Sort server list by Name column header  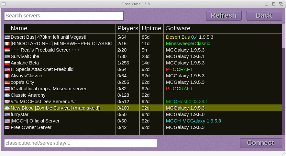[x=19, y=28]
